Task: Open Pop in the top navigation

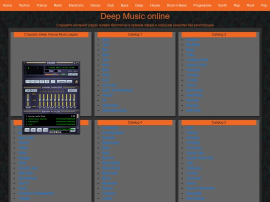Action: pos(264,5)
